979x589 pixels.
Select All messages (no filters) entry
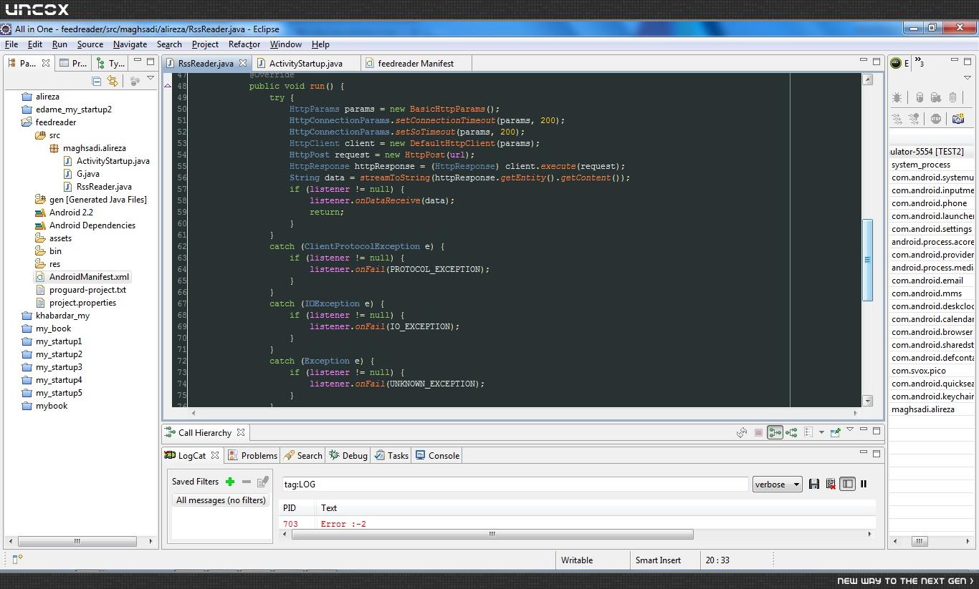click(x=221, y=500)
